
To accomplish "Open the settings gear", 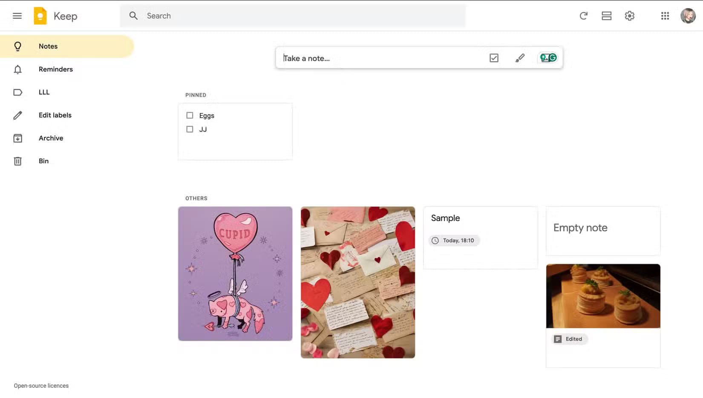I will pos(629,16).
